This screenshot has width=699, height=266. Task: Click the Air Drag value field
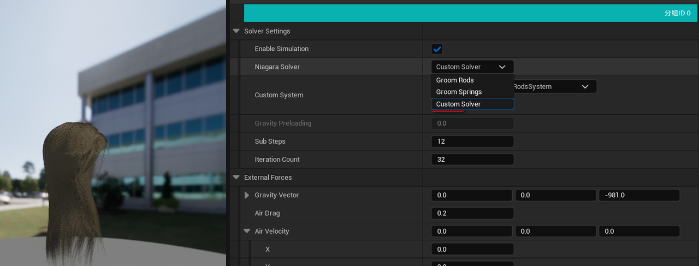[472, 213]
